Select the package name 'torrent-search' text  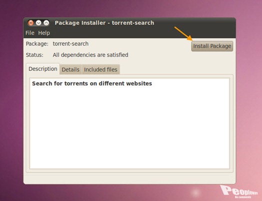coord(70,43)
